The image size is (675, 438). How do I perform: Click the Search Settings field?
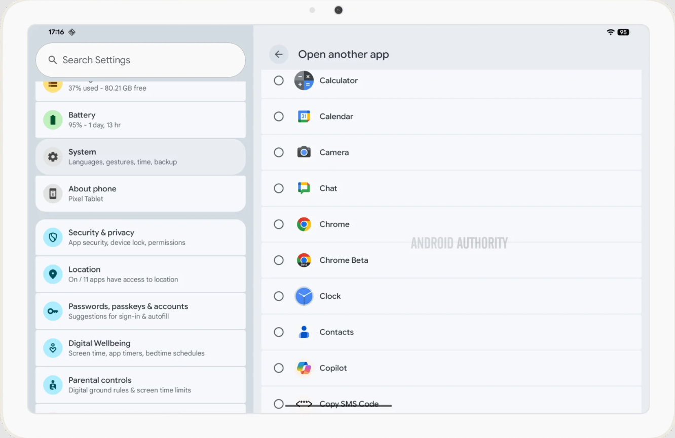(140, 60)
